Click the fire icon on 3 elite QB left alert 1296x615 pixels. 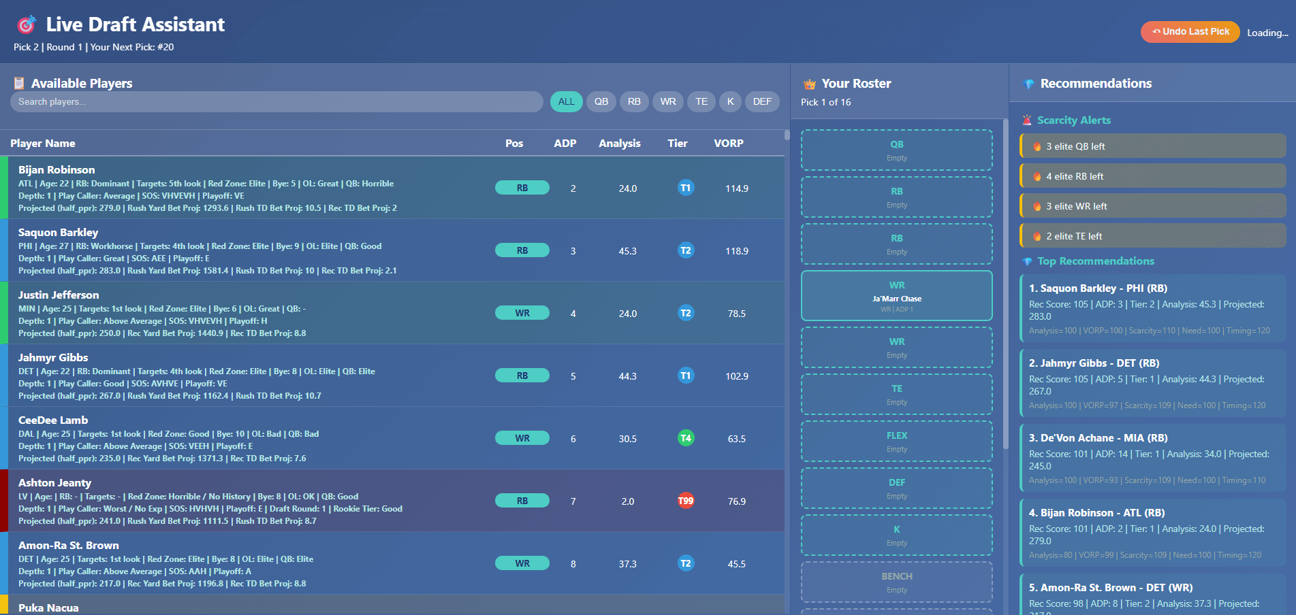coord(1037,146)
